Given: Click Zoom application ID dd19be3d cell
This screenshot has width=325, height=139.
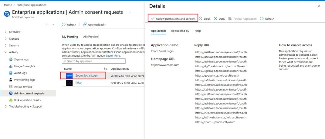Looking at the screenshot, I should coord(128,76).
